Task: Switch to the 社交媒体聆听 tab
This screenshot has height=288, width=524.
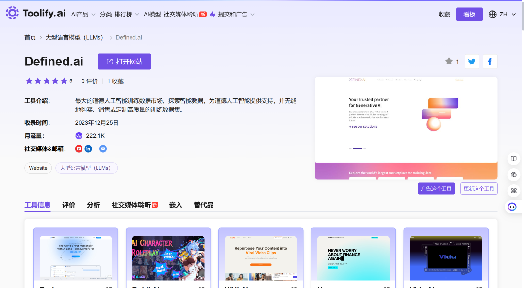Action: coord(134,205)
